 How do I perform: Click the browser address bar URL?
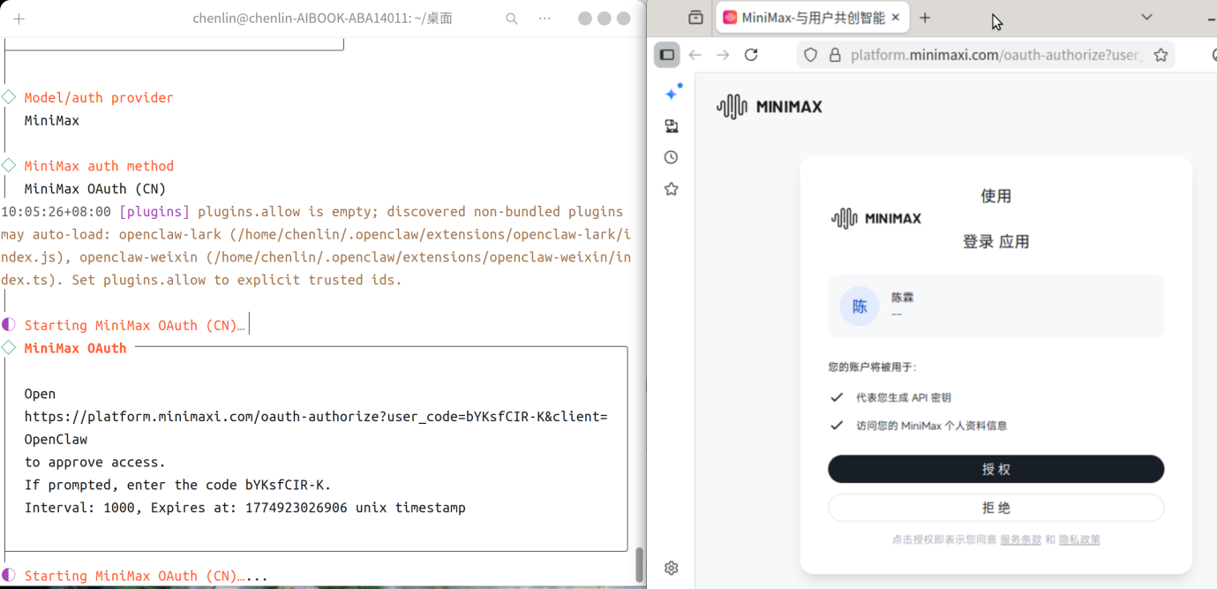(996, 55)
